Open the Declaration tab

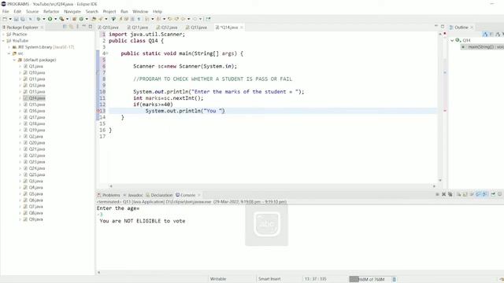tap(159, 195)
